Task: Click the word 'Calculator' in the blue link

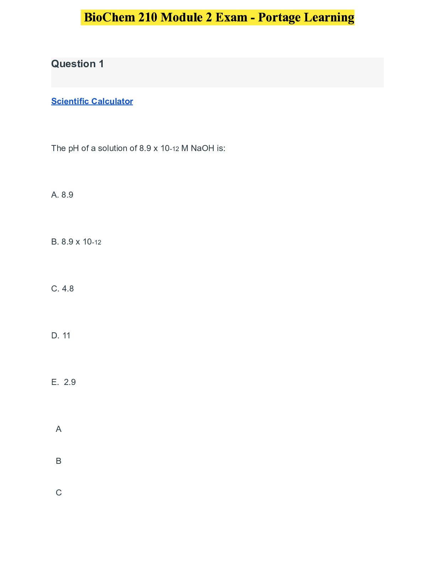Action: tap(112, 101)
